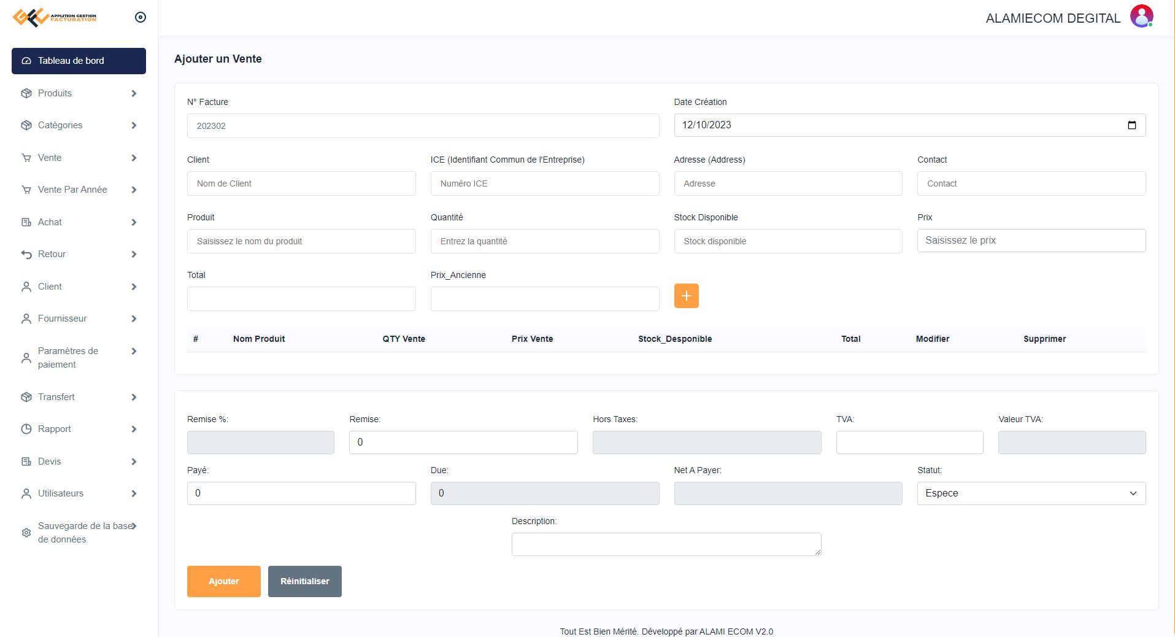Open the Devis sidebar menu
This screenshot has height=637, width=1175.
click(x=50, y=461)
